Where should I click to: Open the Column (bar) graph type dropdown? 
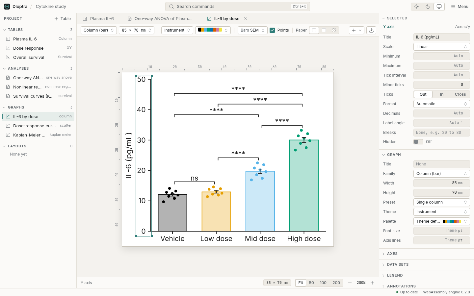pos(98,30)
